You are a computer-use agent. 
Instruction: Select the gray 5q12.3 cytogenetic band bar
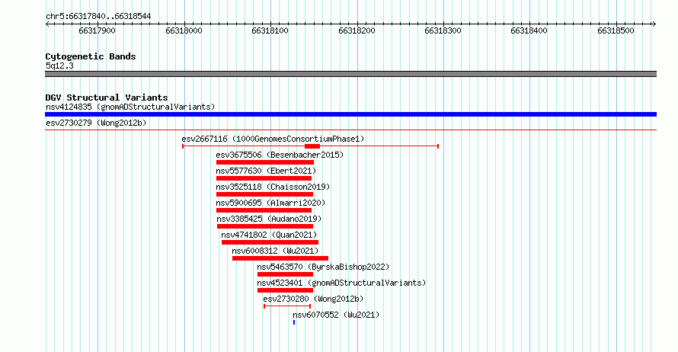[350, 74]
